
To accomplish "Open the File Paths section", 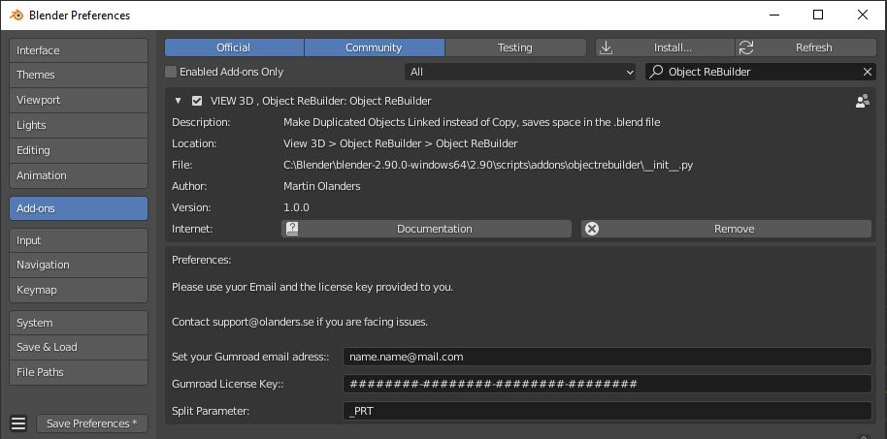I will [79, 372].
